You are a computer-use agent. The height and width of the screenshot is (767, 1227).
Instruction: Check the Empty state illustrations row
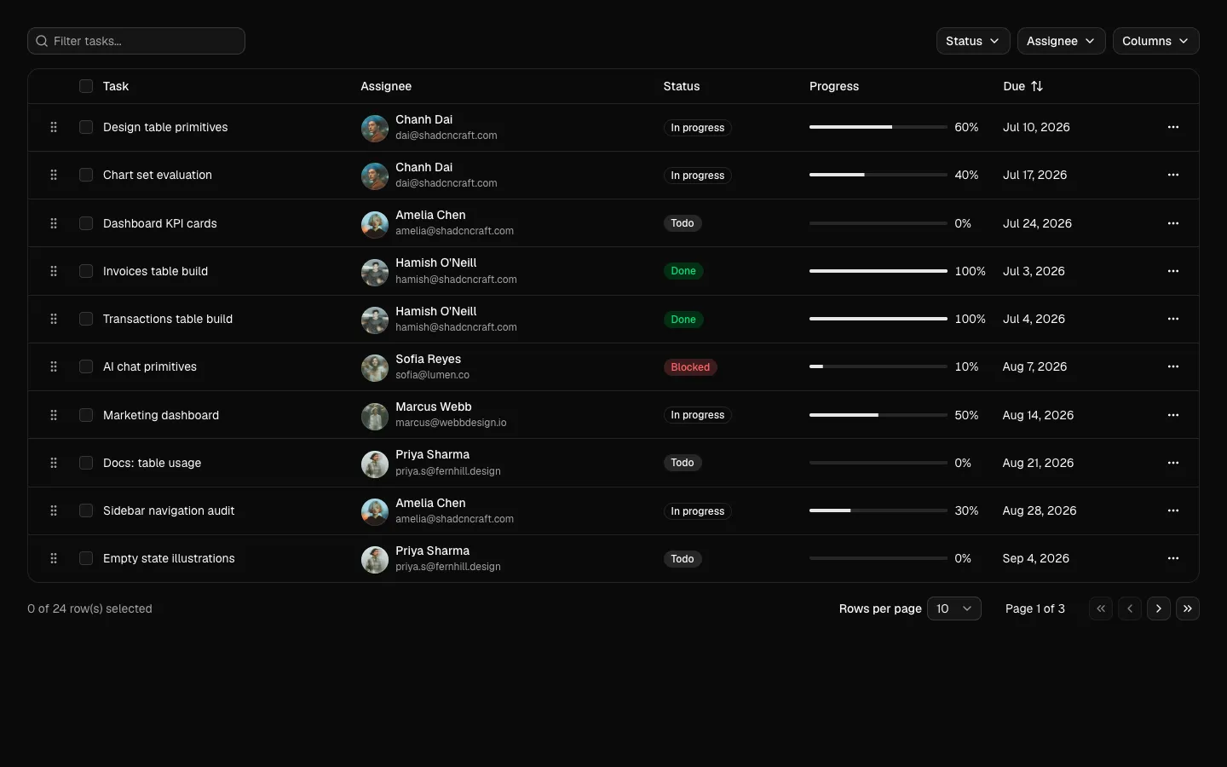[86, 558]
